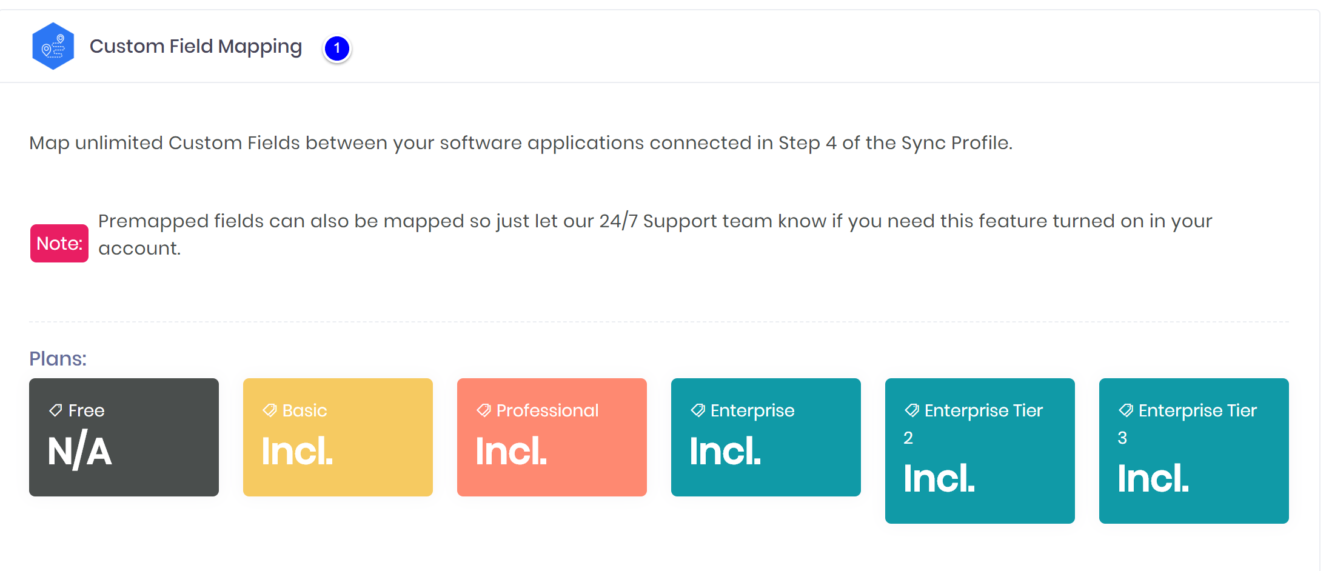The image size is (1329, 571).
Task: Click the 'Map unlimited Custom Fields' description
Action: click(x=521, y=143)
